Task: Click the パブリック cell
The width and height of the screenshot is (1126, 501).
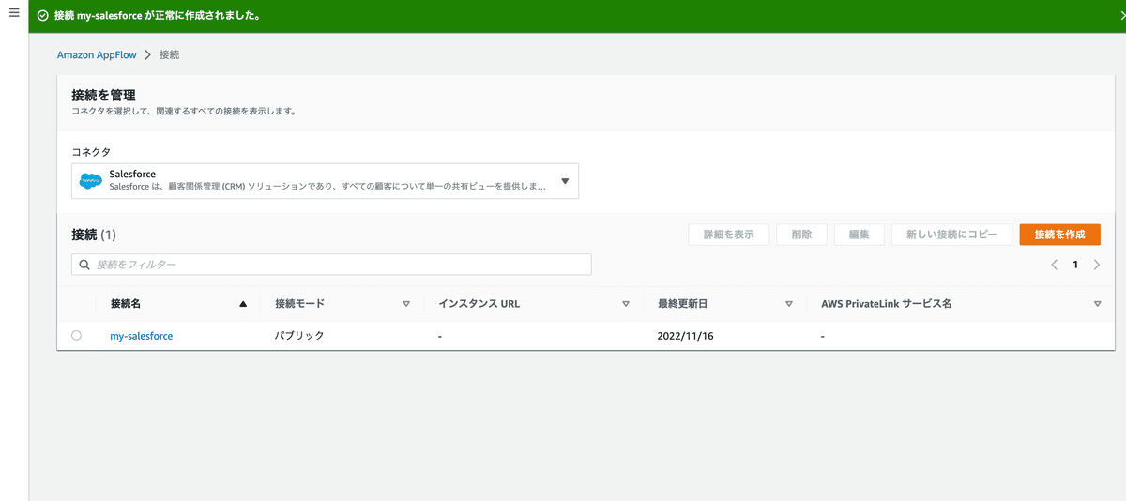Action: [x=299, y=335]
